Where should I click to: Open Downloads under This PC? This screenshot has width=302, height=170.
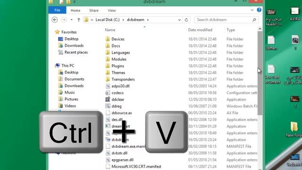click(74, 85)
